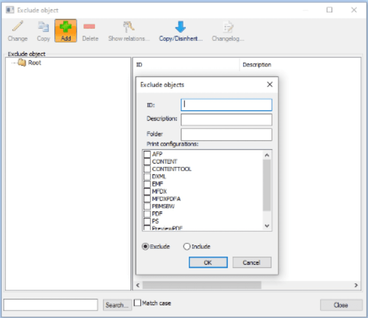
Task: Open the Changelog toolbar icon
Action: click(x=226, y=27)
